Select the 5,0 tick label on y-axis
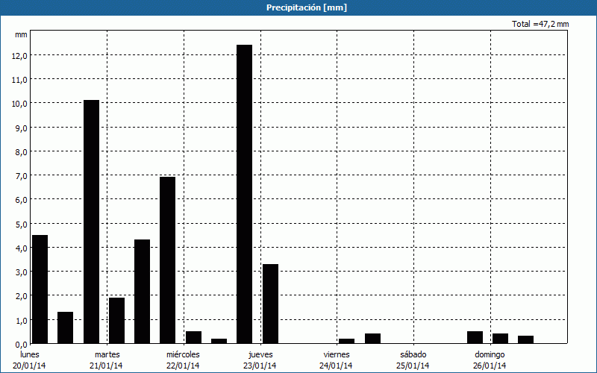 pyautogui.click(x=20, y=224)
